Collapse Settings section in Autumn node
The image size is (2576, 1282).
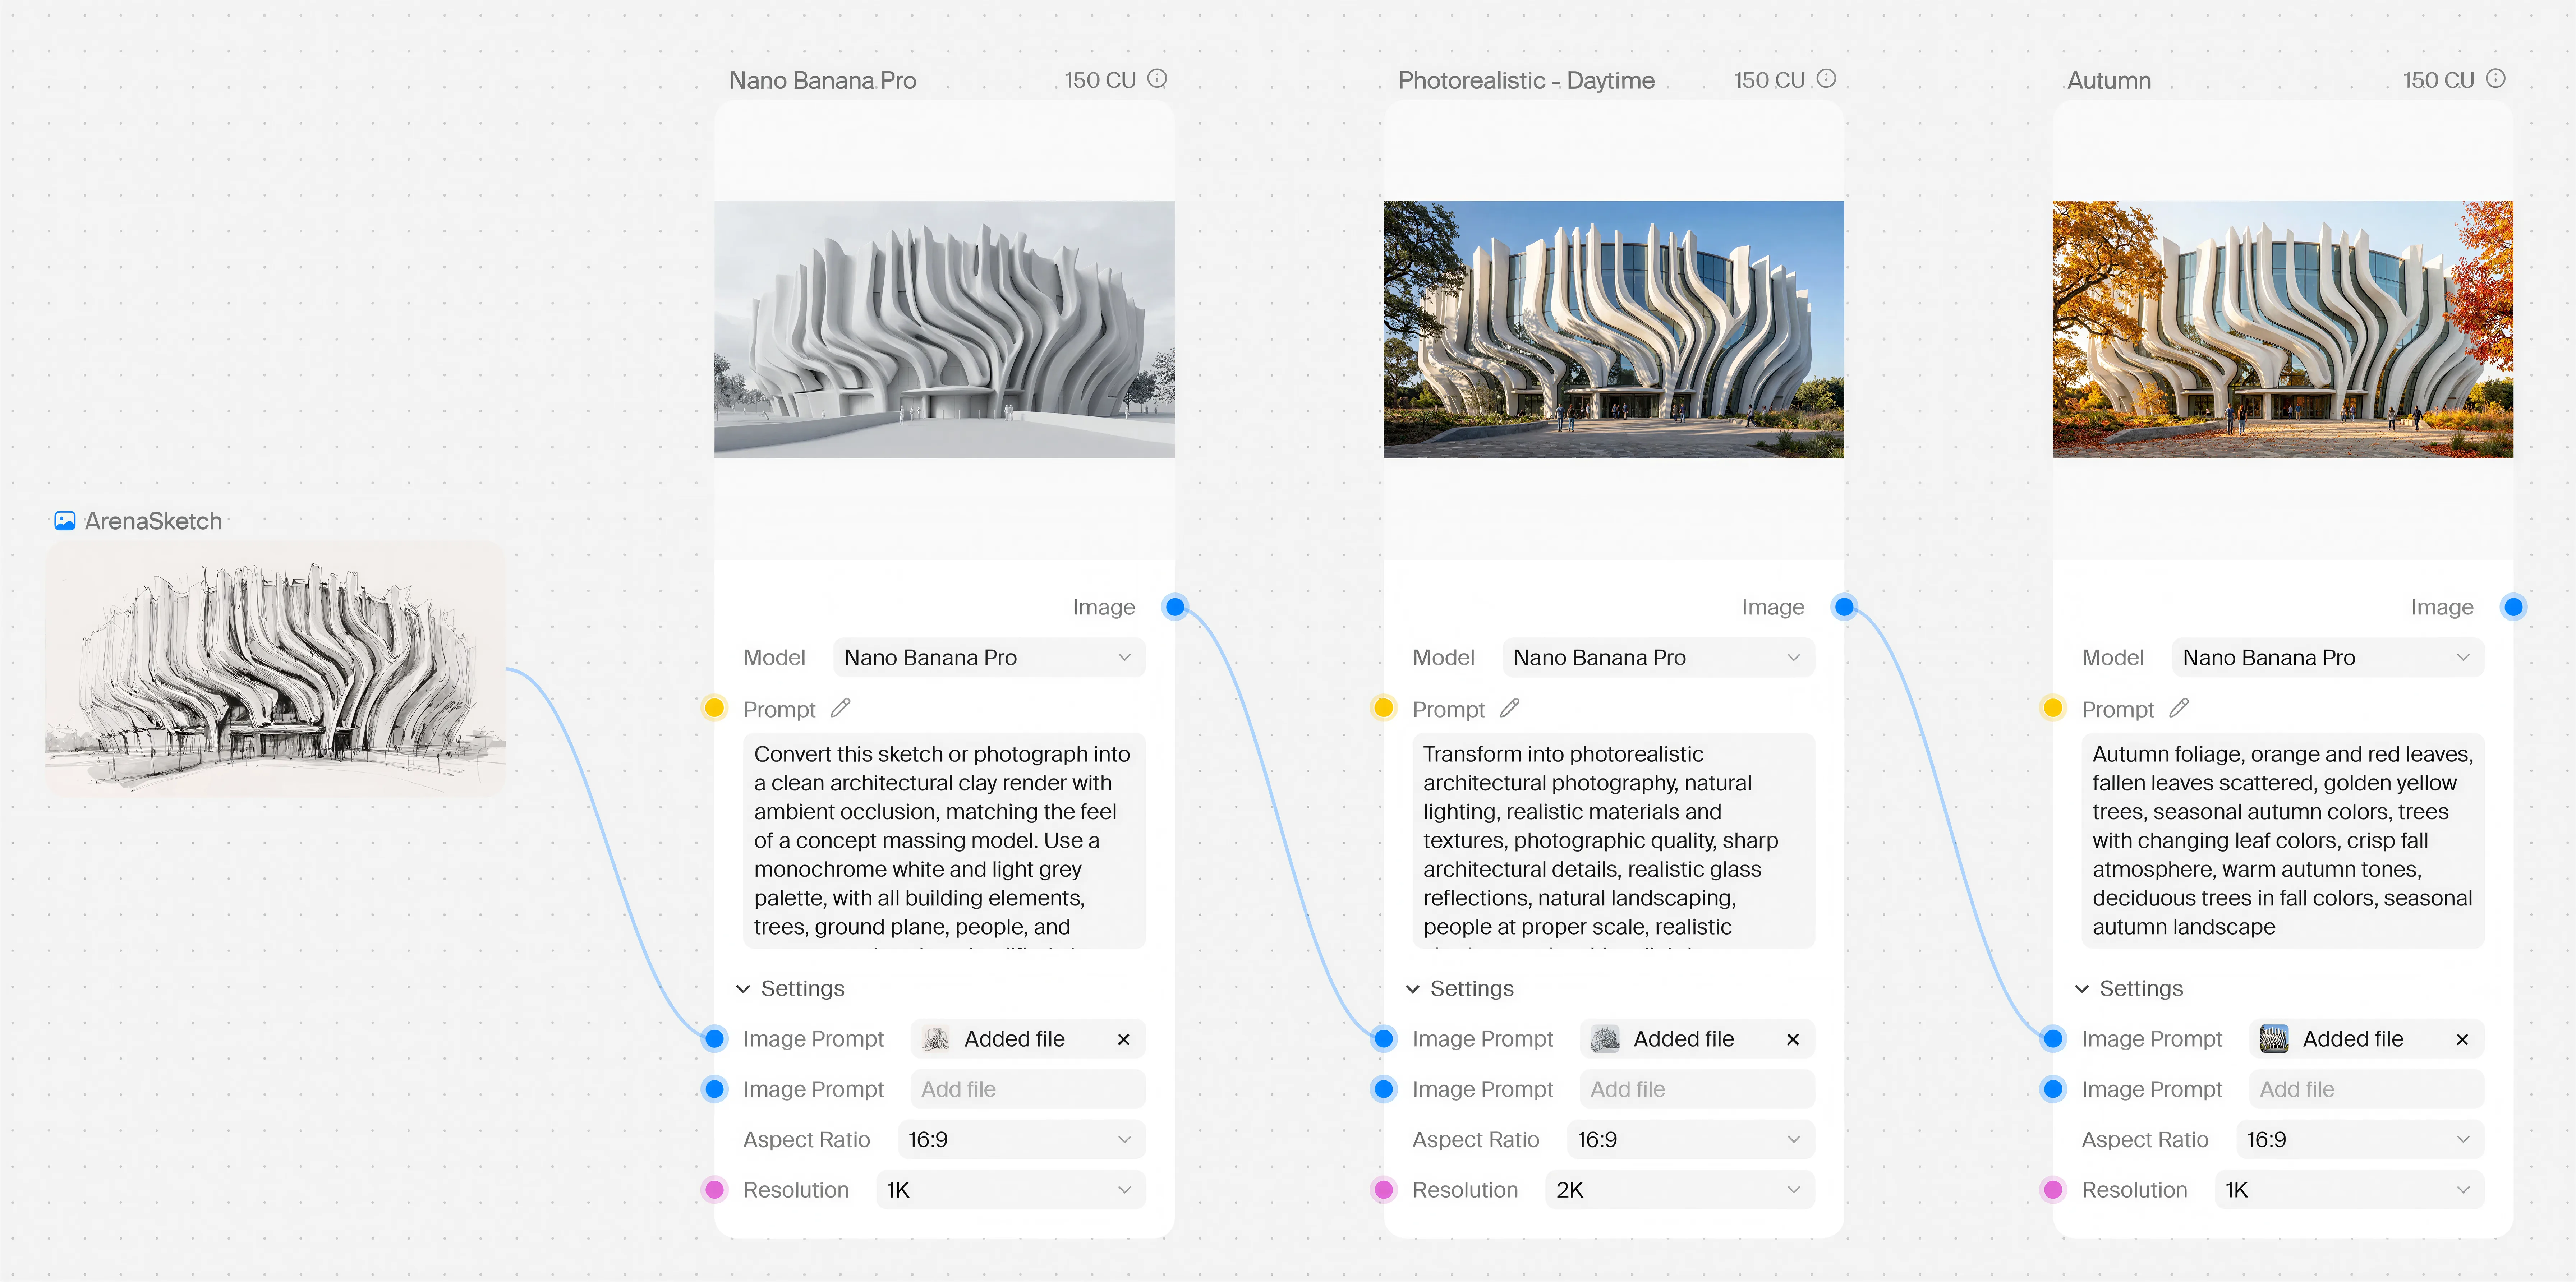tap(2129, 989)
